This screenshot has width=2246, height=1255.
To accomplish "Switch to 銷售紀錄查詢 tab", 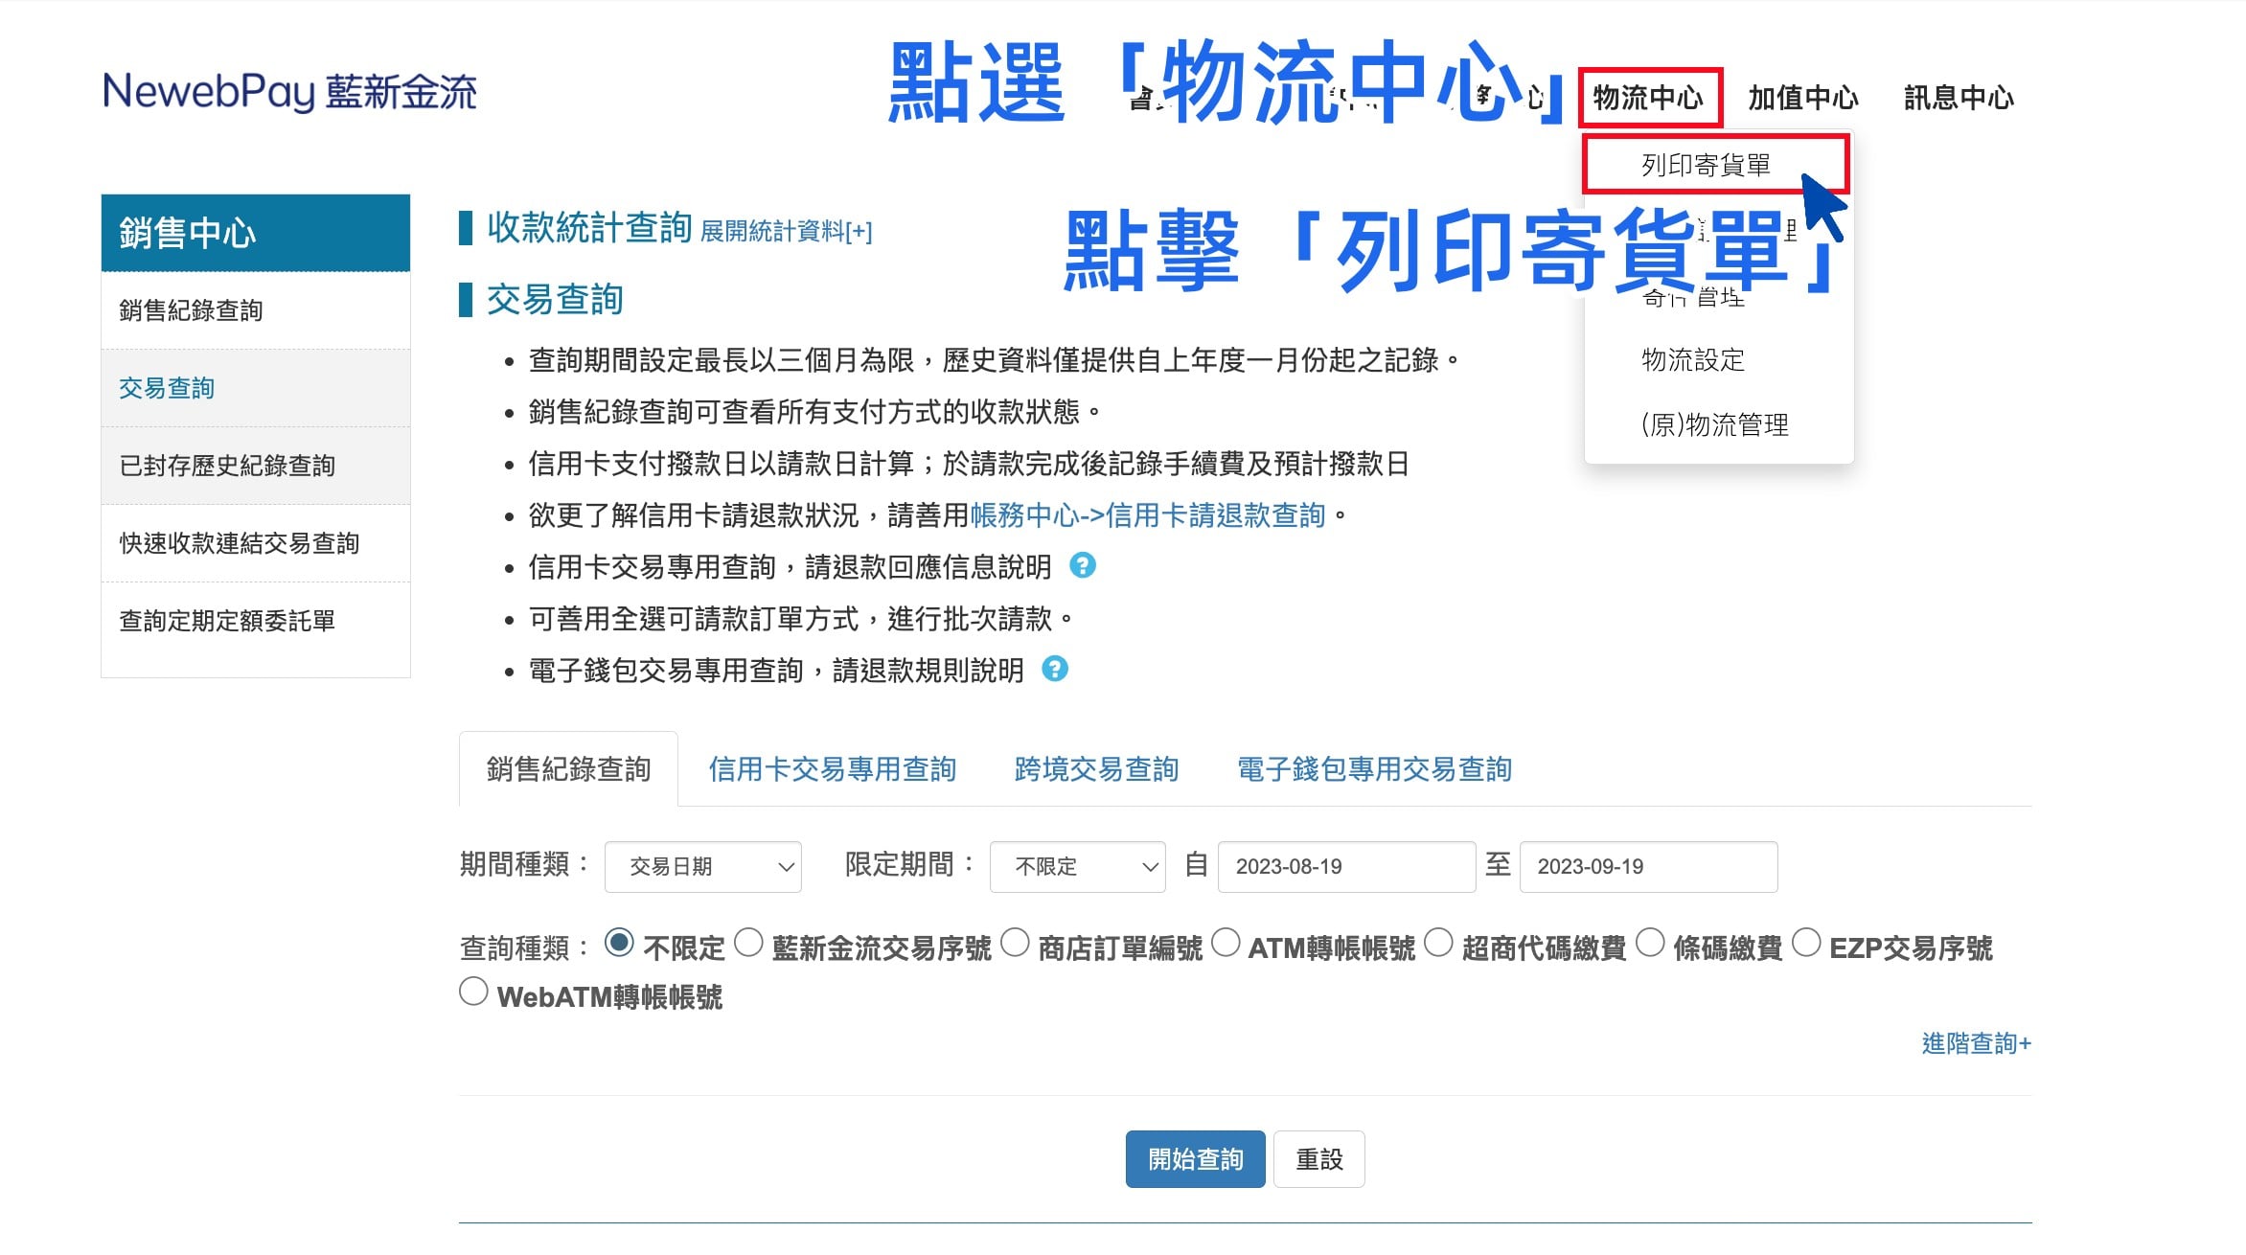I will pyautogui.click(x=568, y=769).
